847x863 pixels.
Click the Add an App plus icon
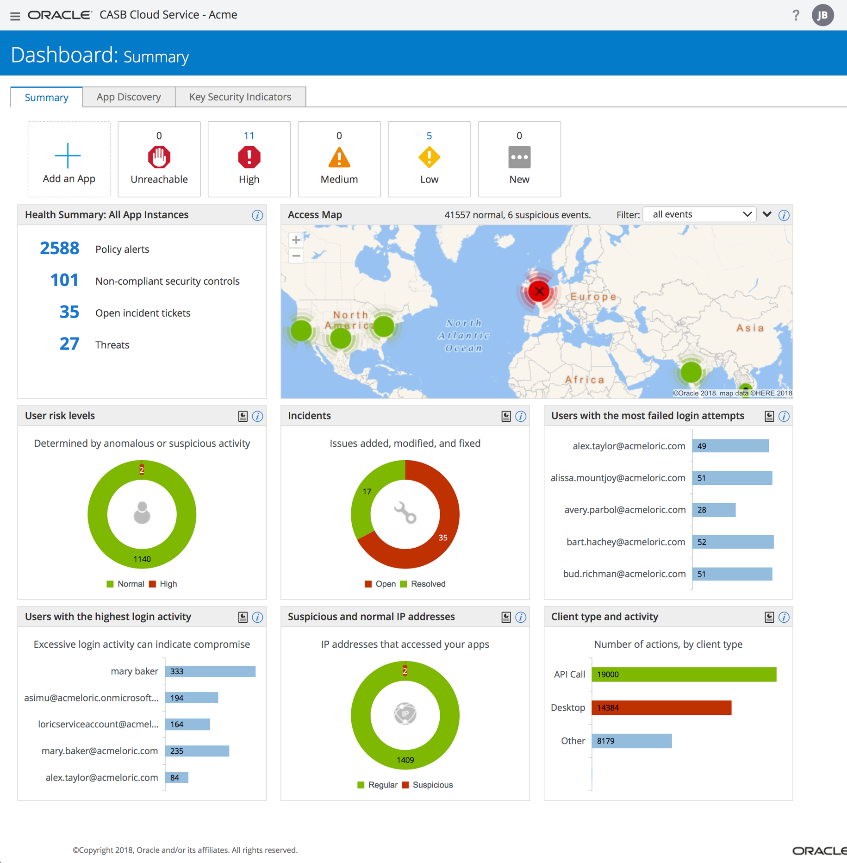coord(68,156)
